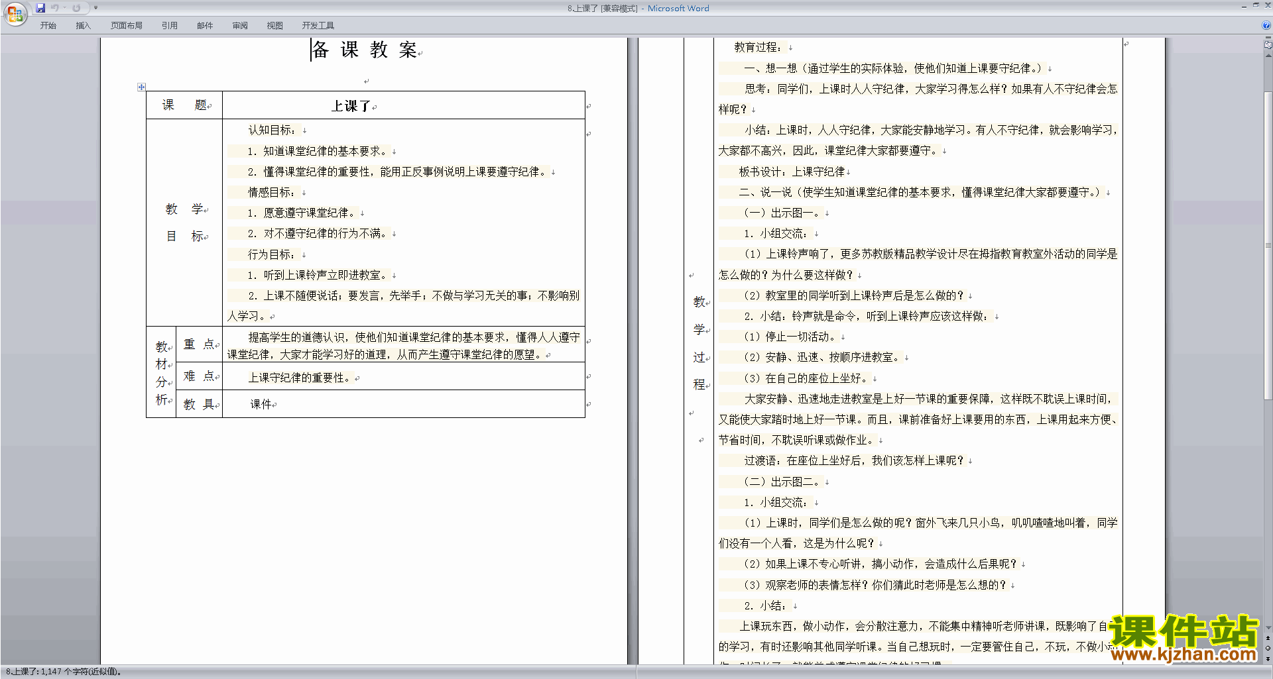This screenshot has height=679, width=1273.
Task: Switch to the 引用 tab
Action: (x=169, y=25)
